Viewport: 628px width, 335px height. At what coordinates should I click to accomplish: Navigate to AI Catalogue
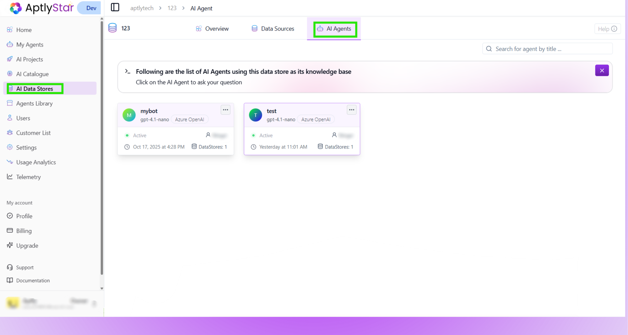pyautogui.click(x=32, y=74)
